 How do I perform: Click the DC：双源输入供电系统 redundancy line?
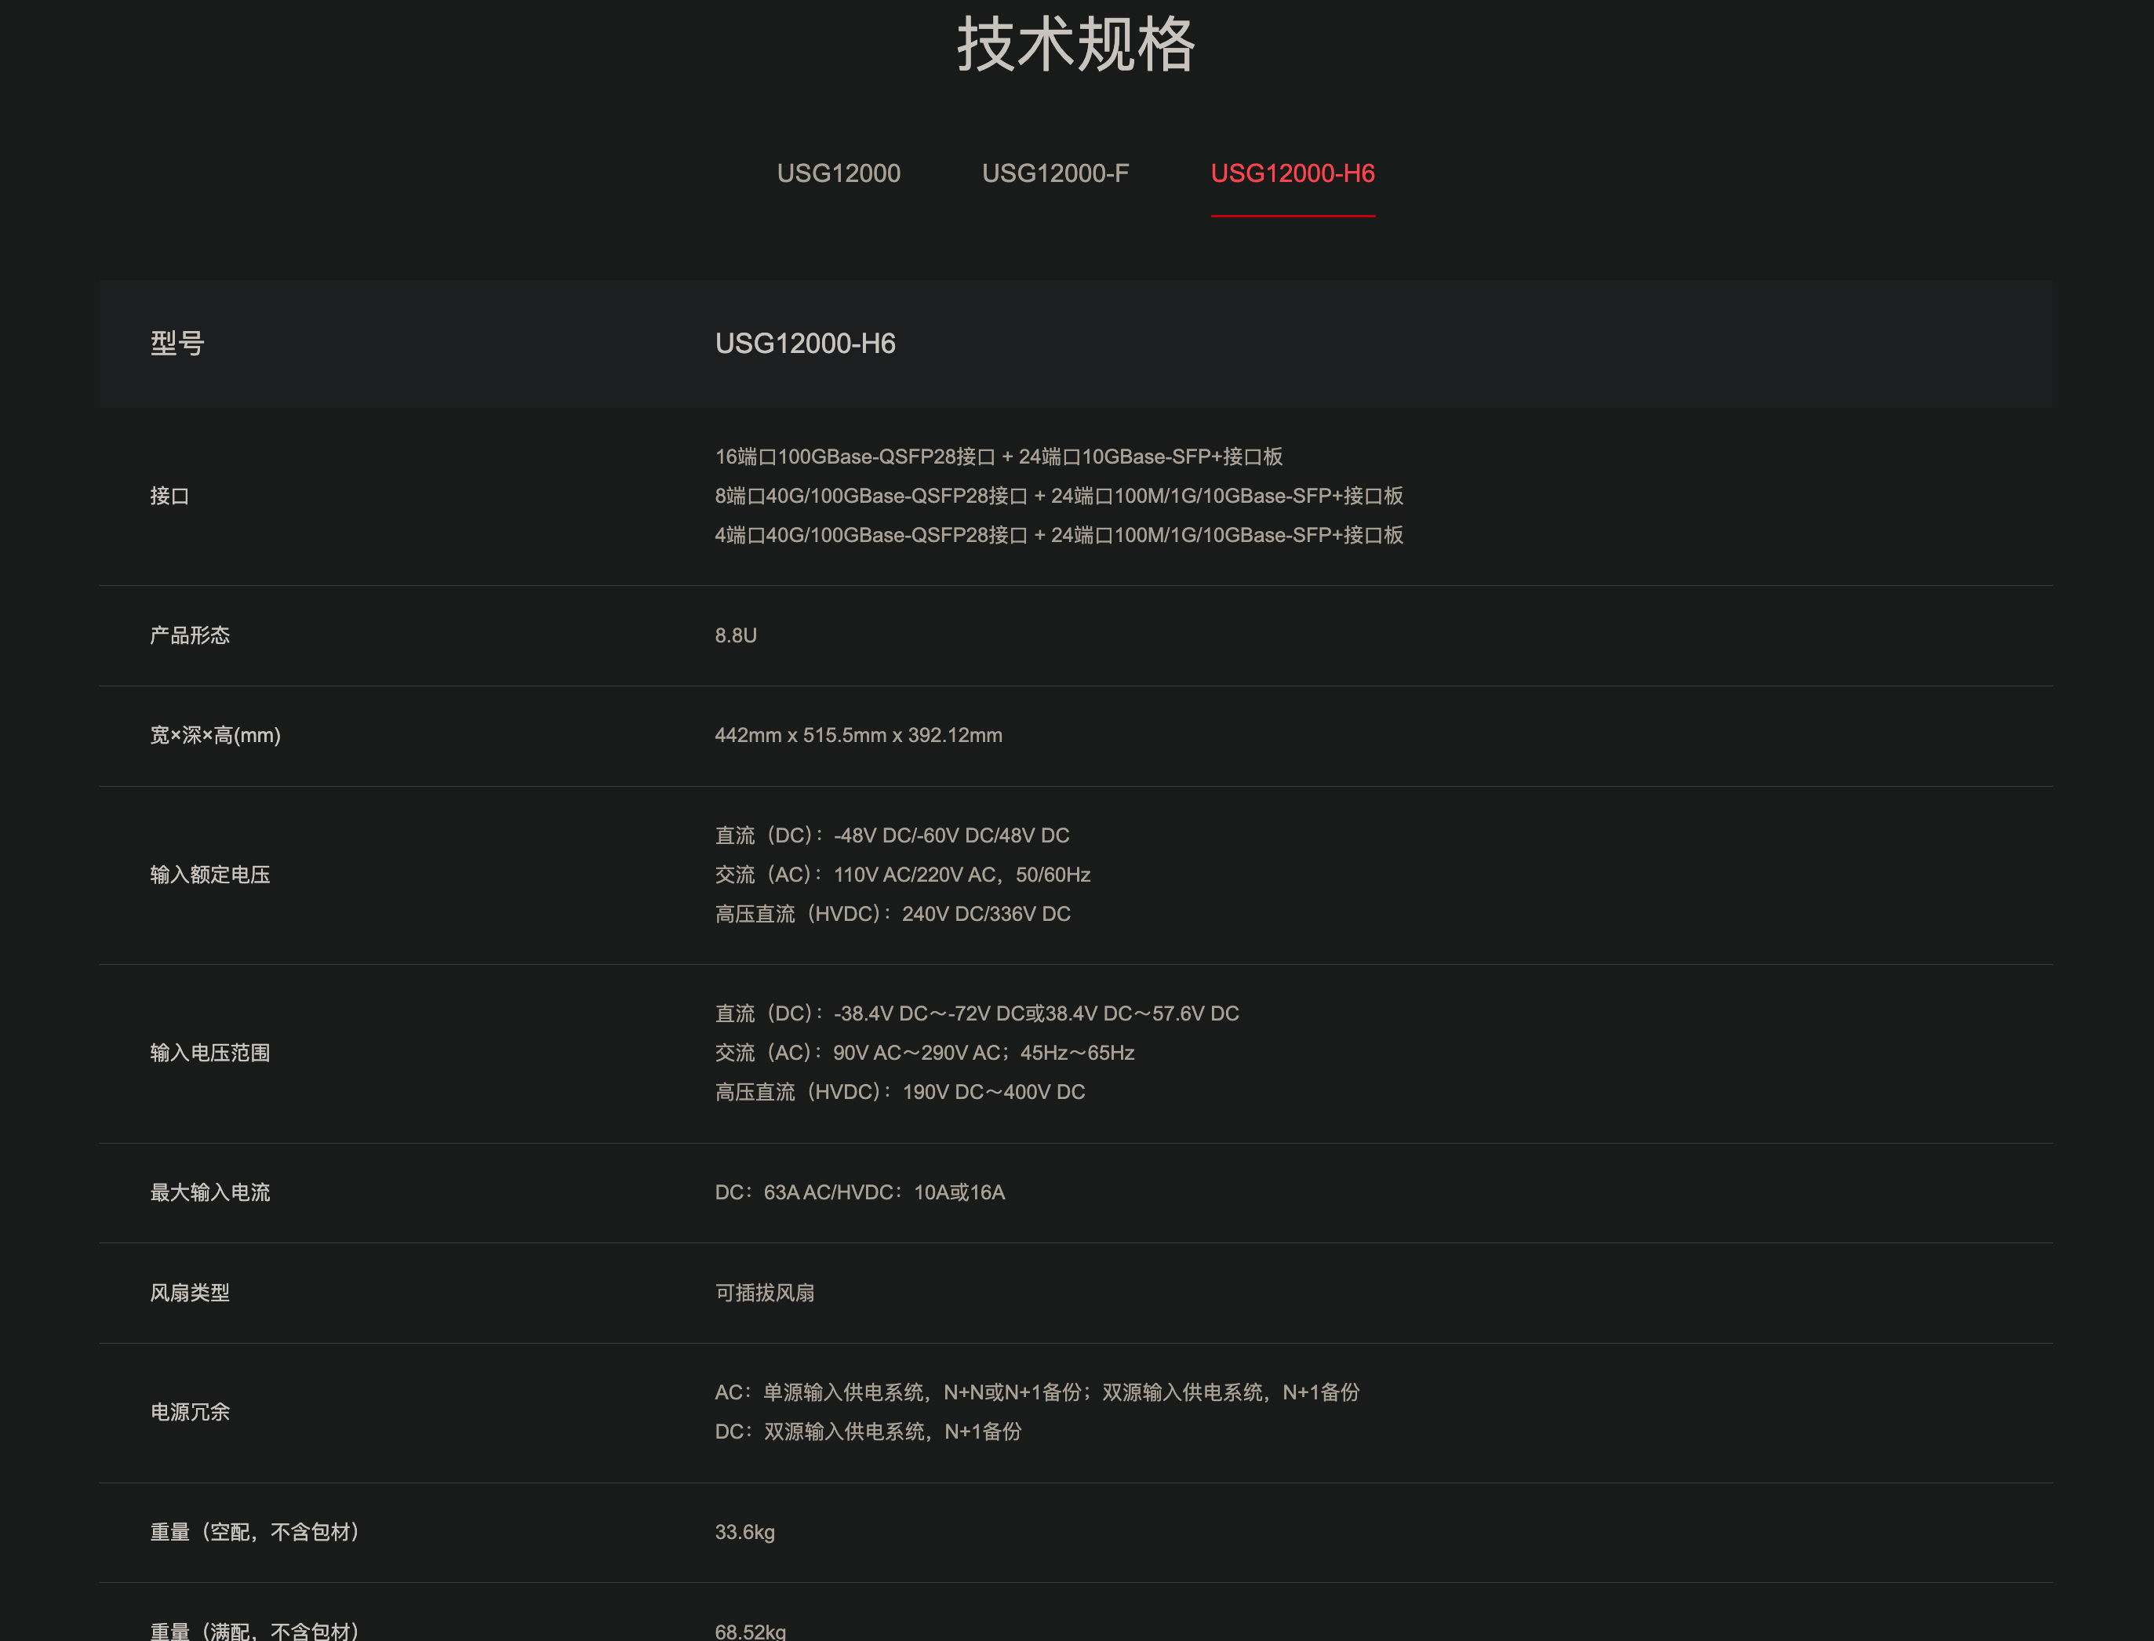point(868,1432)
